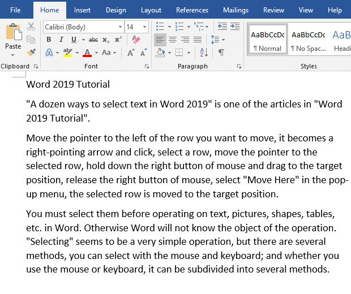This screenshot has height=294, width=351.
Task: Click the Copy icon
Action: pos(31,40)
